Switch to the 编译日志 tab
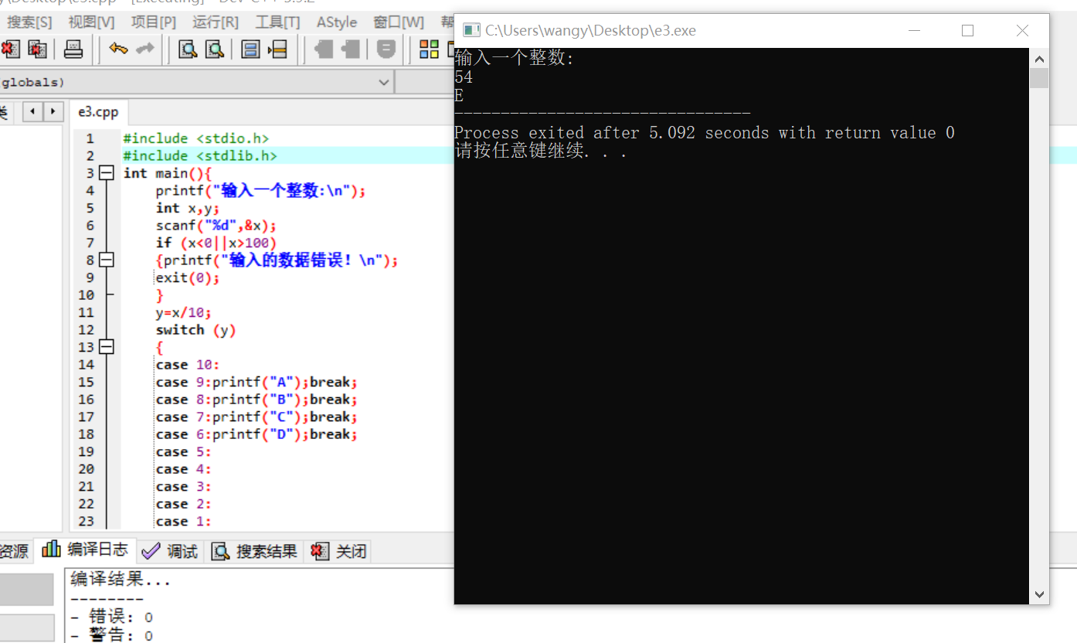Screen dimensions: 1077x643 pos(86,549)
